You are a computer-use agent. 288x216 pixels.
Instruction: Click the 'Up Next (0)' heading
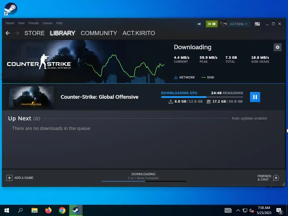click(24, 118)
